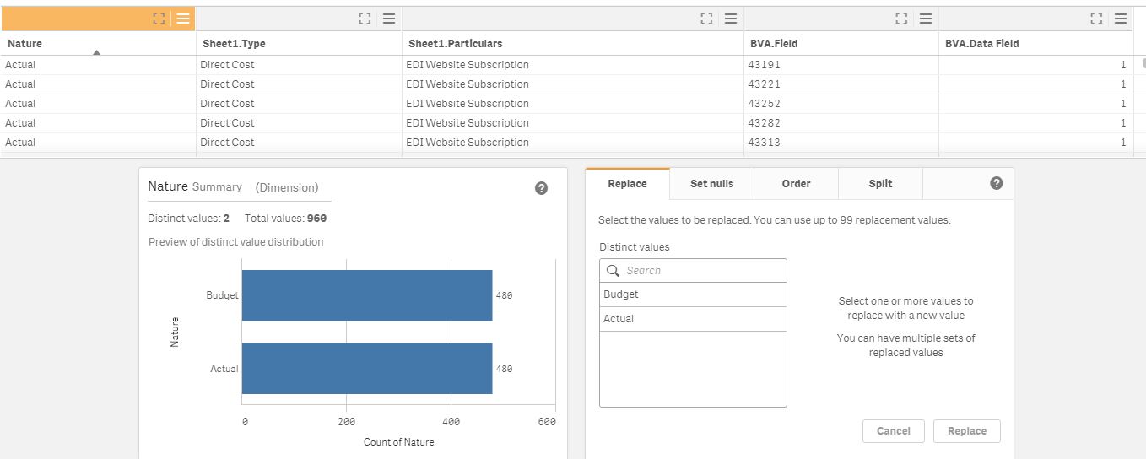Sort by the Nature column arrow
1146x459 pixels.
(96, 53)
